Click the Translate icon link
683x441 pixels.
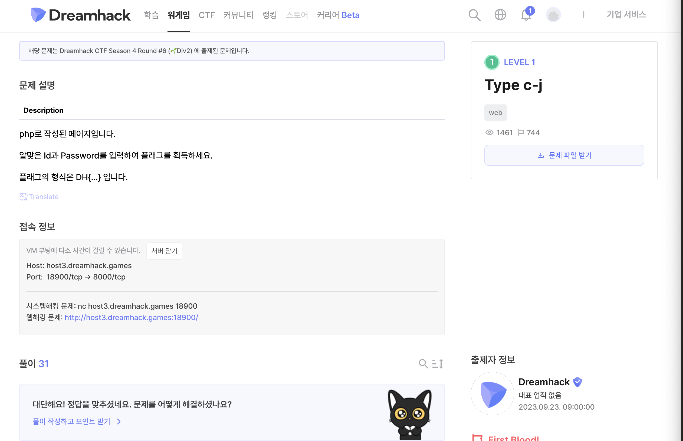[x=39, y=197]
